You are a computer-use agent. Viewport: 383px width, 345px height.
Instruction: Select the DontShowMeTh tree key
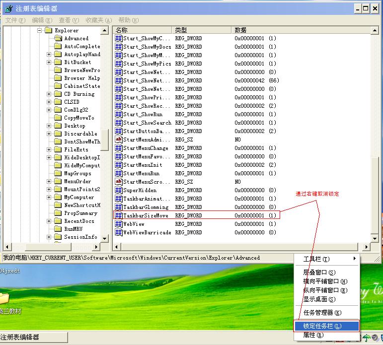[x=82, y=141]
